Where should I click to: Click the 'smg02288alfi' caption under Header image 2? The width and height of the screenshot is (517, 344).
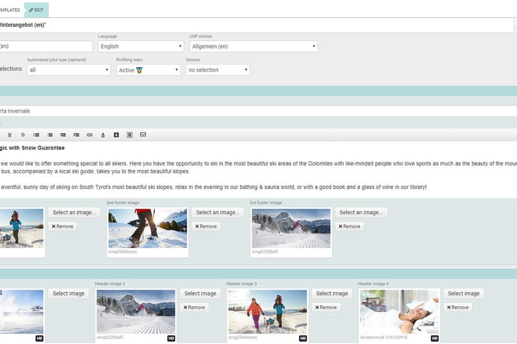[110, 337]
